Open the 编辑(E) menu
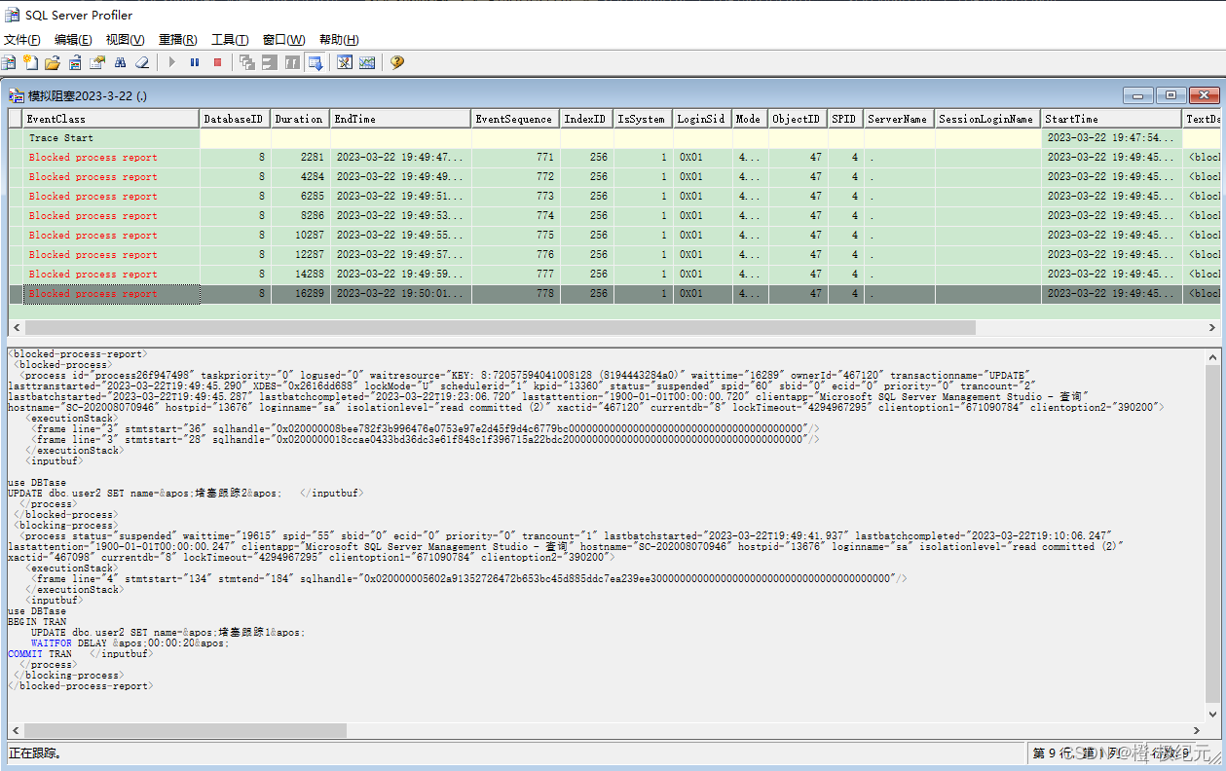The image size is (1226, 771). [73, 40]
